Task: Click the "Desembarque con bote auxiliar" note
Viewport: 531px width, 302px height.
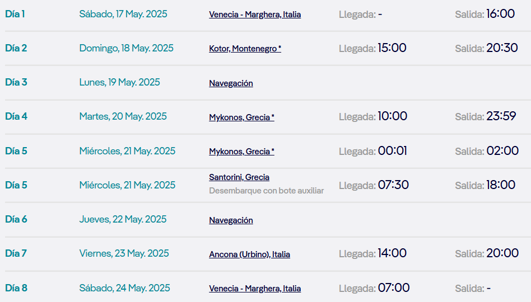Action: pyautogui.click(x=267, y=191)
